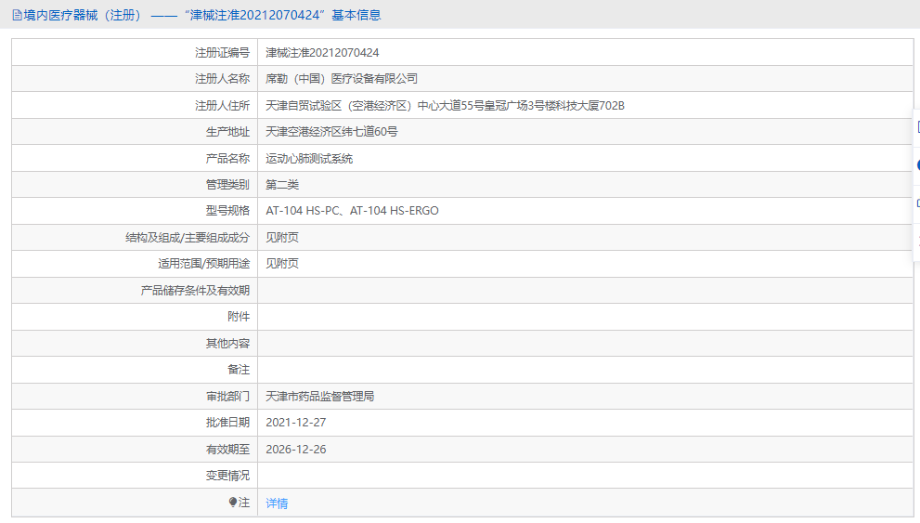
Task: Click the 结构及组成/主要组成成分 label
Action: (188, 237)
